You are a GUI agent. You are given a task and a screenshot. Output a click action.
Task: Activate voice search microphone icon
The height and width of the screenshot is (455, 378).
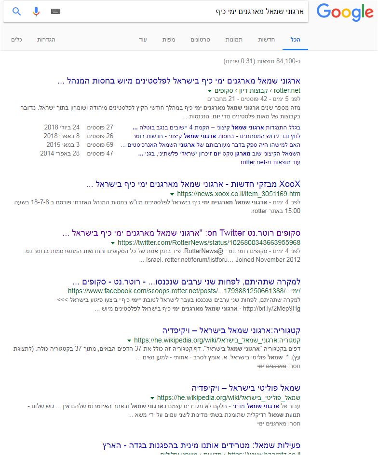tap(36, 12)
